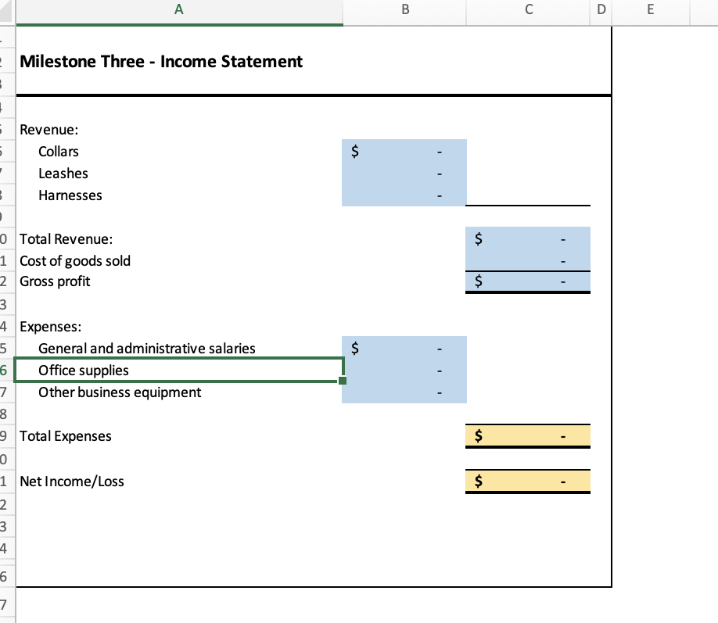This screenshot has height=623, width=718.
Task: Select column D header
Action: pos(601,11)
